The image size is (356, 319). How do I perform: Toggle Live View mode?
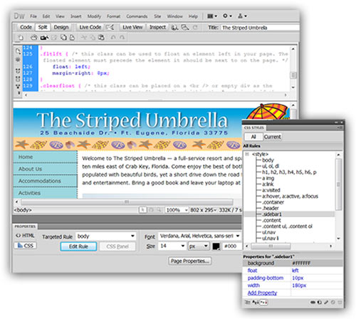(132, 27)
